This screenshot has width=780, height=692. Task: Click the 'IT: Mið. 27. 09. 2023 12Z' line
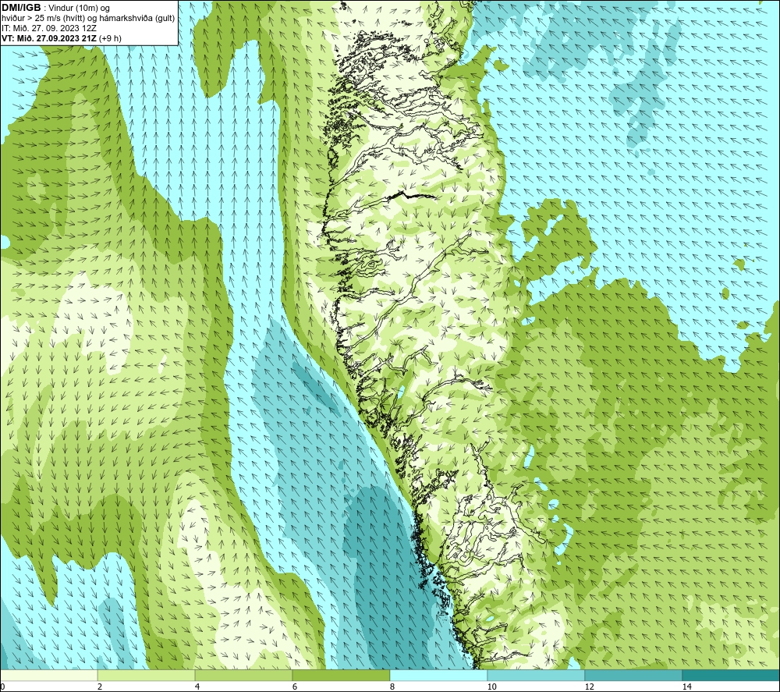click(48, 28)
